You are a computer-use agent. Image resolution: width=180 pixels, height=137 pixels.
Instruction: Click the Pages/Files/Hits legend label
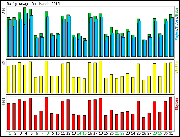point(177,24)
